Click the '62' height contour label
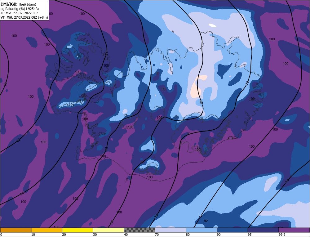The height and width of the screenshot is (237, 310). pos(18,140)
